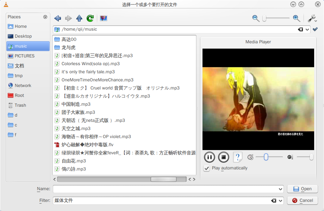
Task: Select OneMoreTimeOneMoreChance.mp3
Action: pos(94,80)
